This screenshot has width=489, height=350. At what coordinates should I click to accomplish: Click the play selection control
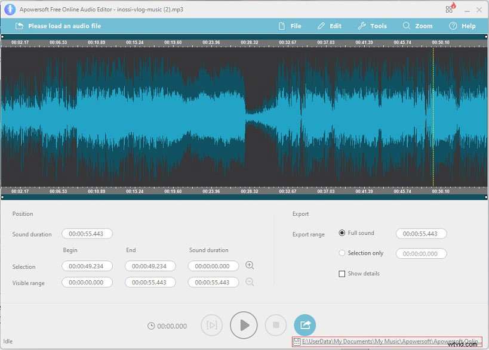click(212, 325)
